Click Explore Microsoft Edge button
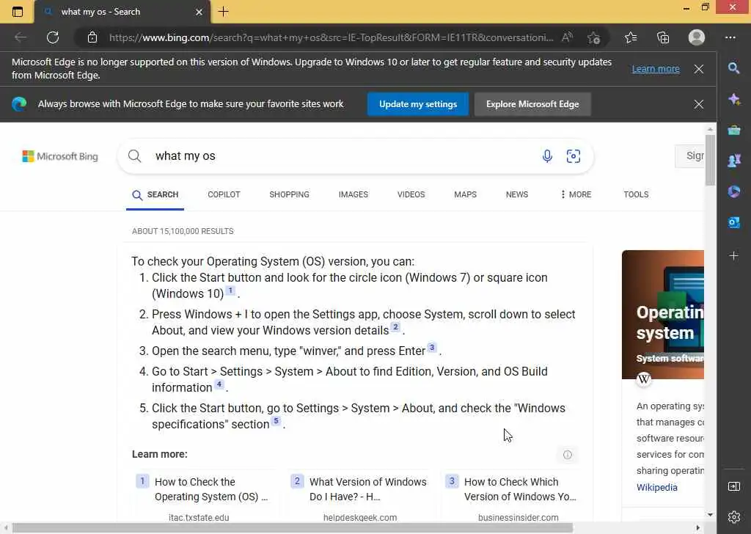The width and height of the screenshot is (751, 534). (x=532, y=104)
